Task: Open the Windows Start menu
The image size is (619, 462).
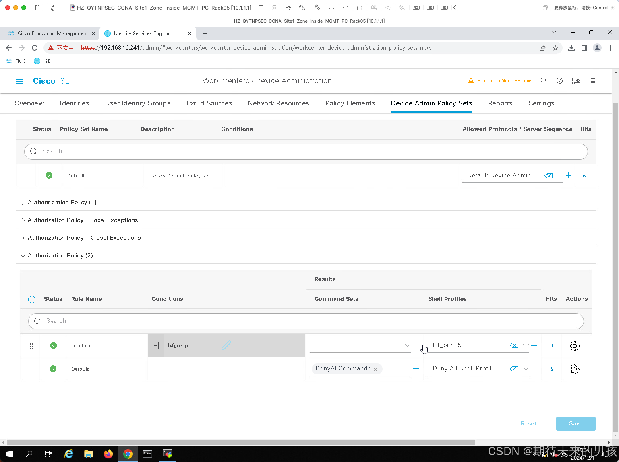Action: tap(10, 454)
